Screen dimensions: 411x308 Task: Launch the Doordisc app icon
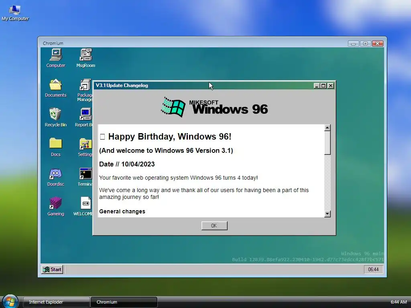[x=55, y=177]
